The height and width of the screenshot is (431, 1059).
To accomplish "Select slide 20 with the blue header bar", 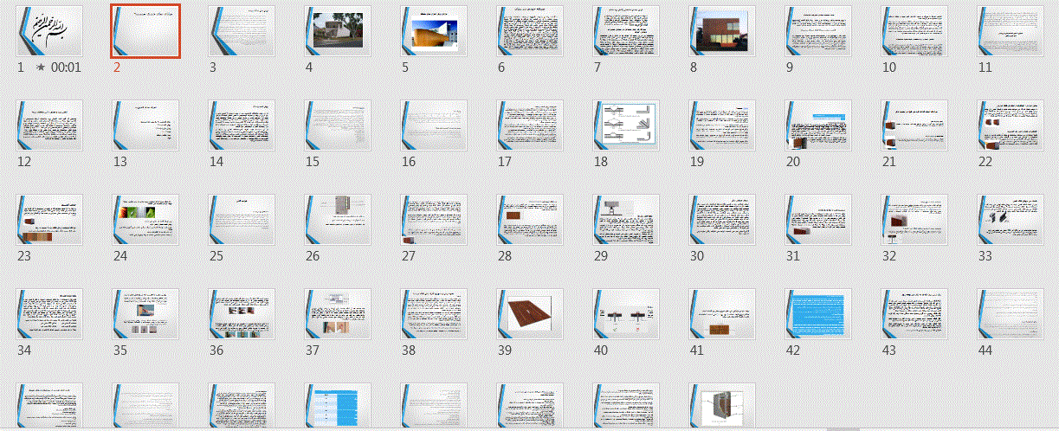I will [818, 125].
